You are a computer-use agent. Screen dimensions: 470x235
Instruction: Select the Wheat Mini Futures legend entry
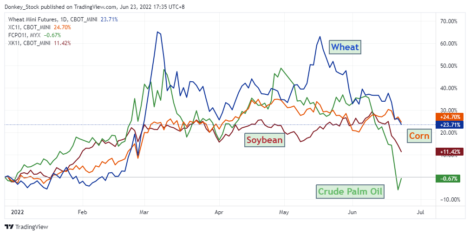click(62, 20)
